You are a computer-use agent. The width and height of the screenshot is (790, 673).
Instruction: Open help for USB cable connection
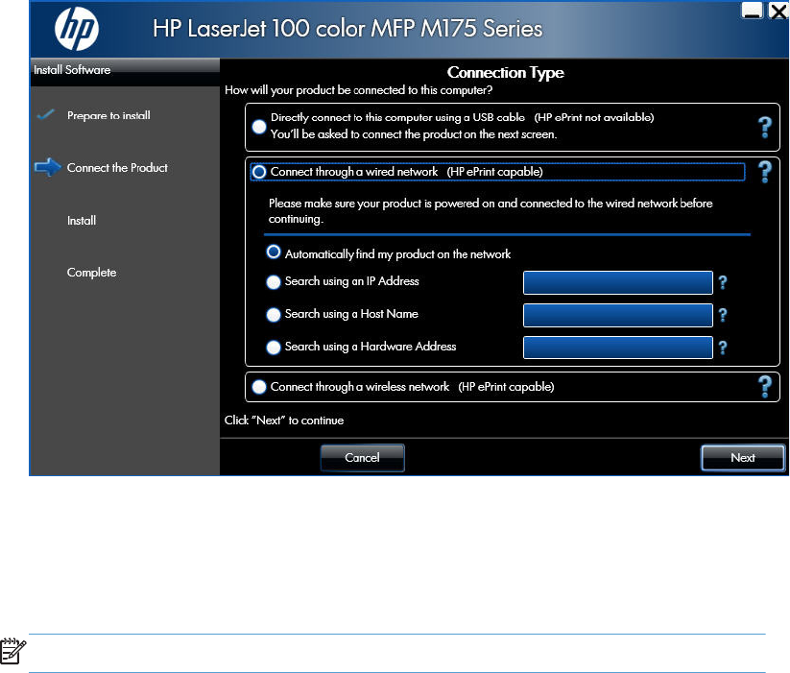pos(764,127)
